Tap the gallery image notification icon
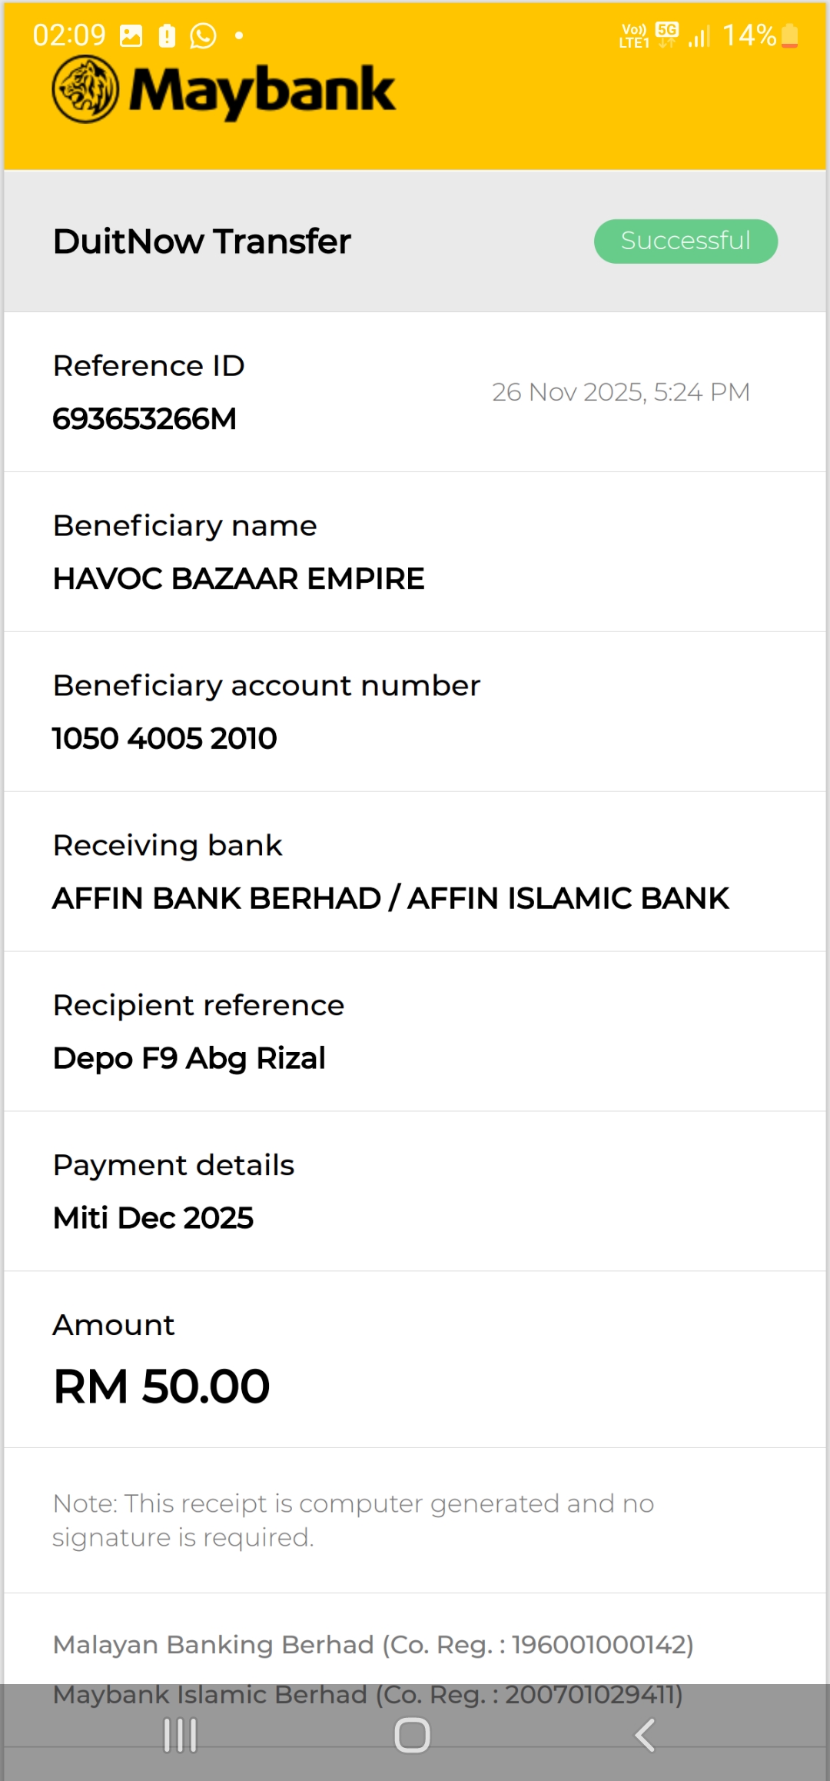 (131, 35)
